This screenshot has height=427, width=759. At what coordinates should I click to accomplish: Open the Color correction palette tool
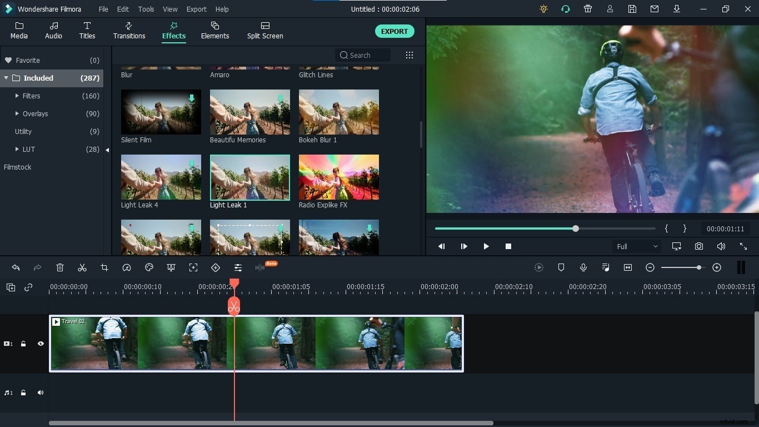pos(149,267)
